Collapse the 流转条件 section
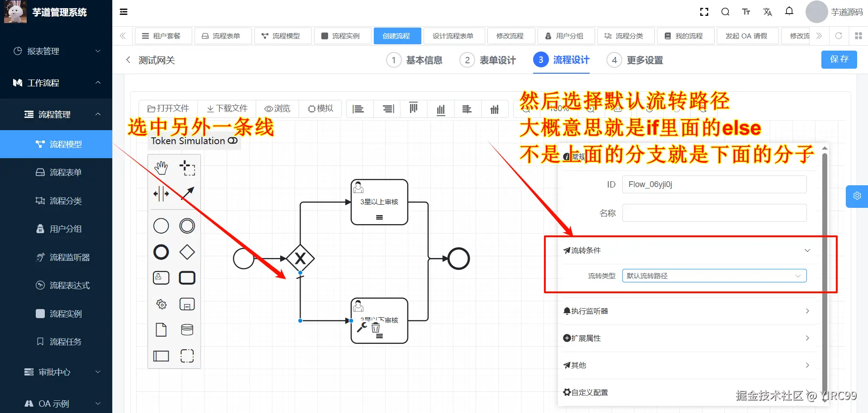 tap(807, 250)
